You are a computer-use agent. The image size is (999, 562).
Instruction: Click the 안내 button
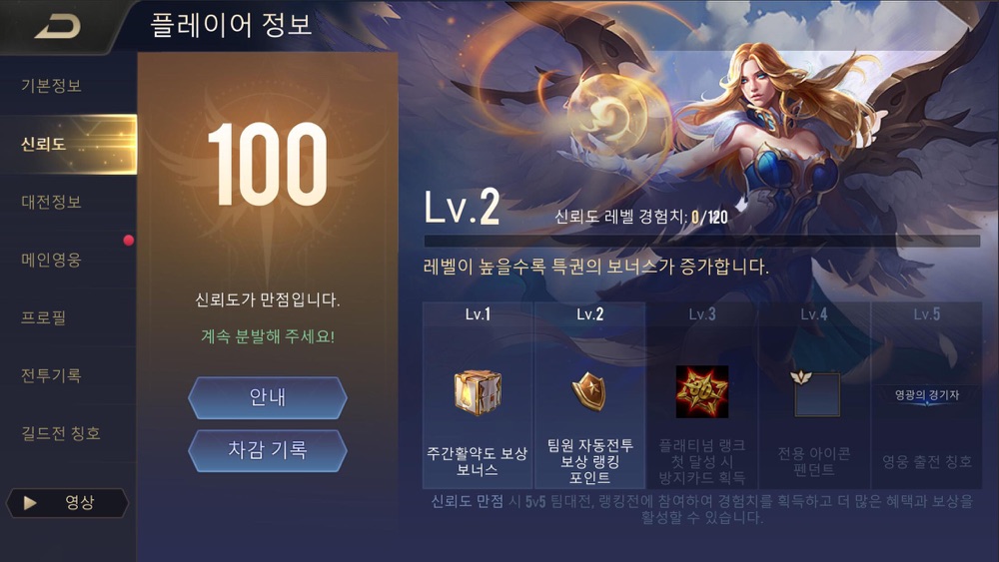(x=268, y=397)
